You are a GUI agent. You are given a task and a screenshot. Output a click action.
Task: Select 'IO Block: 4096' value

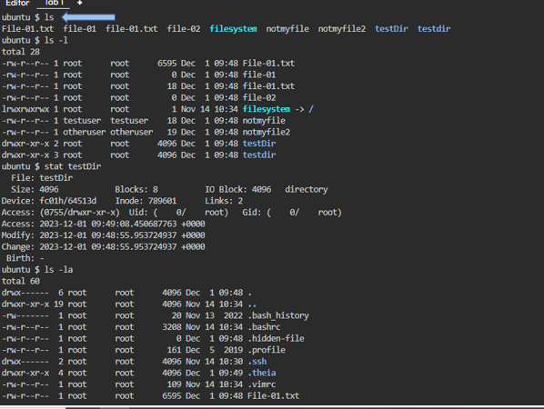pos(238,189)
